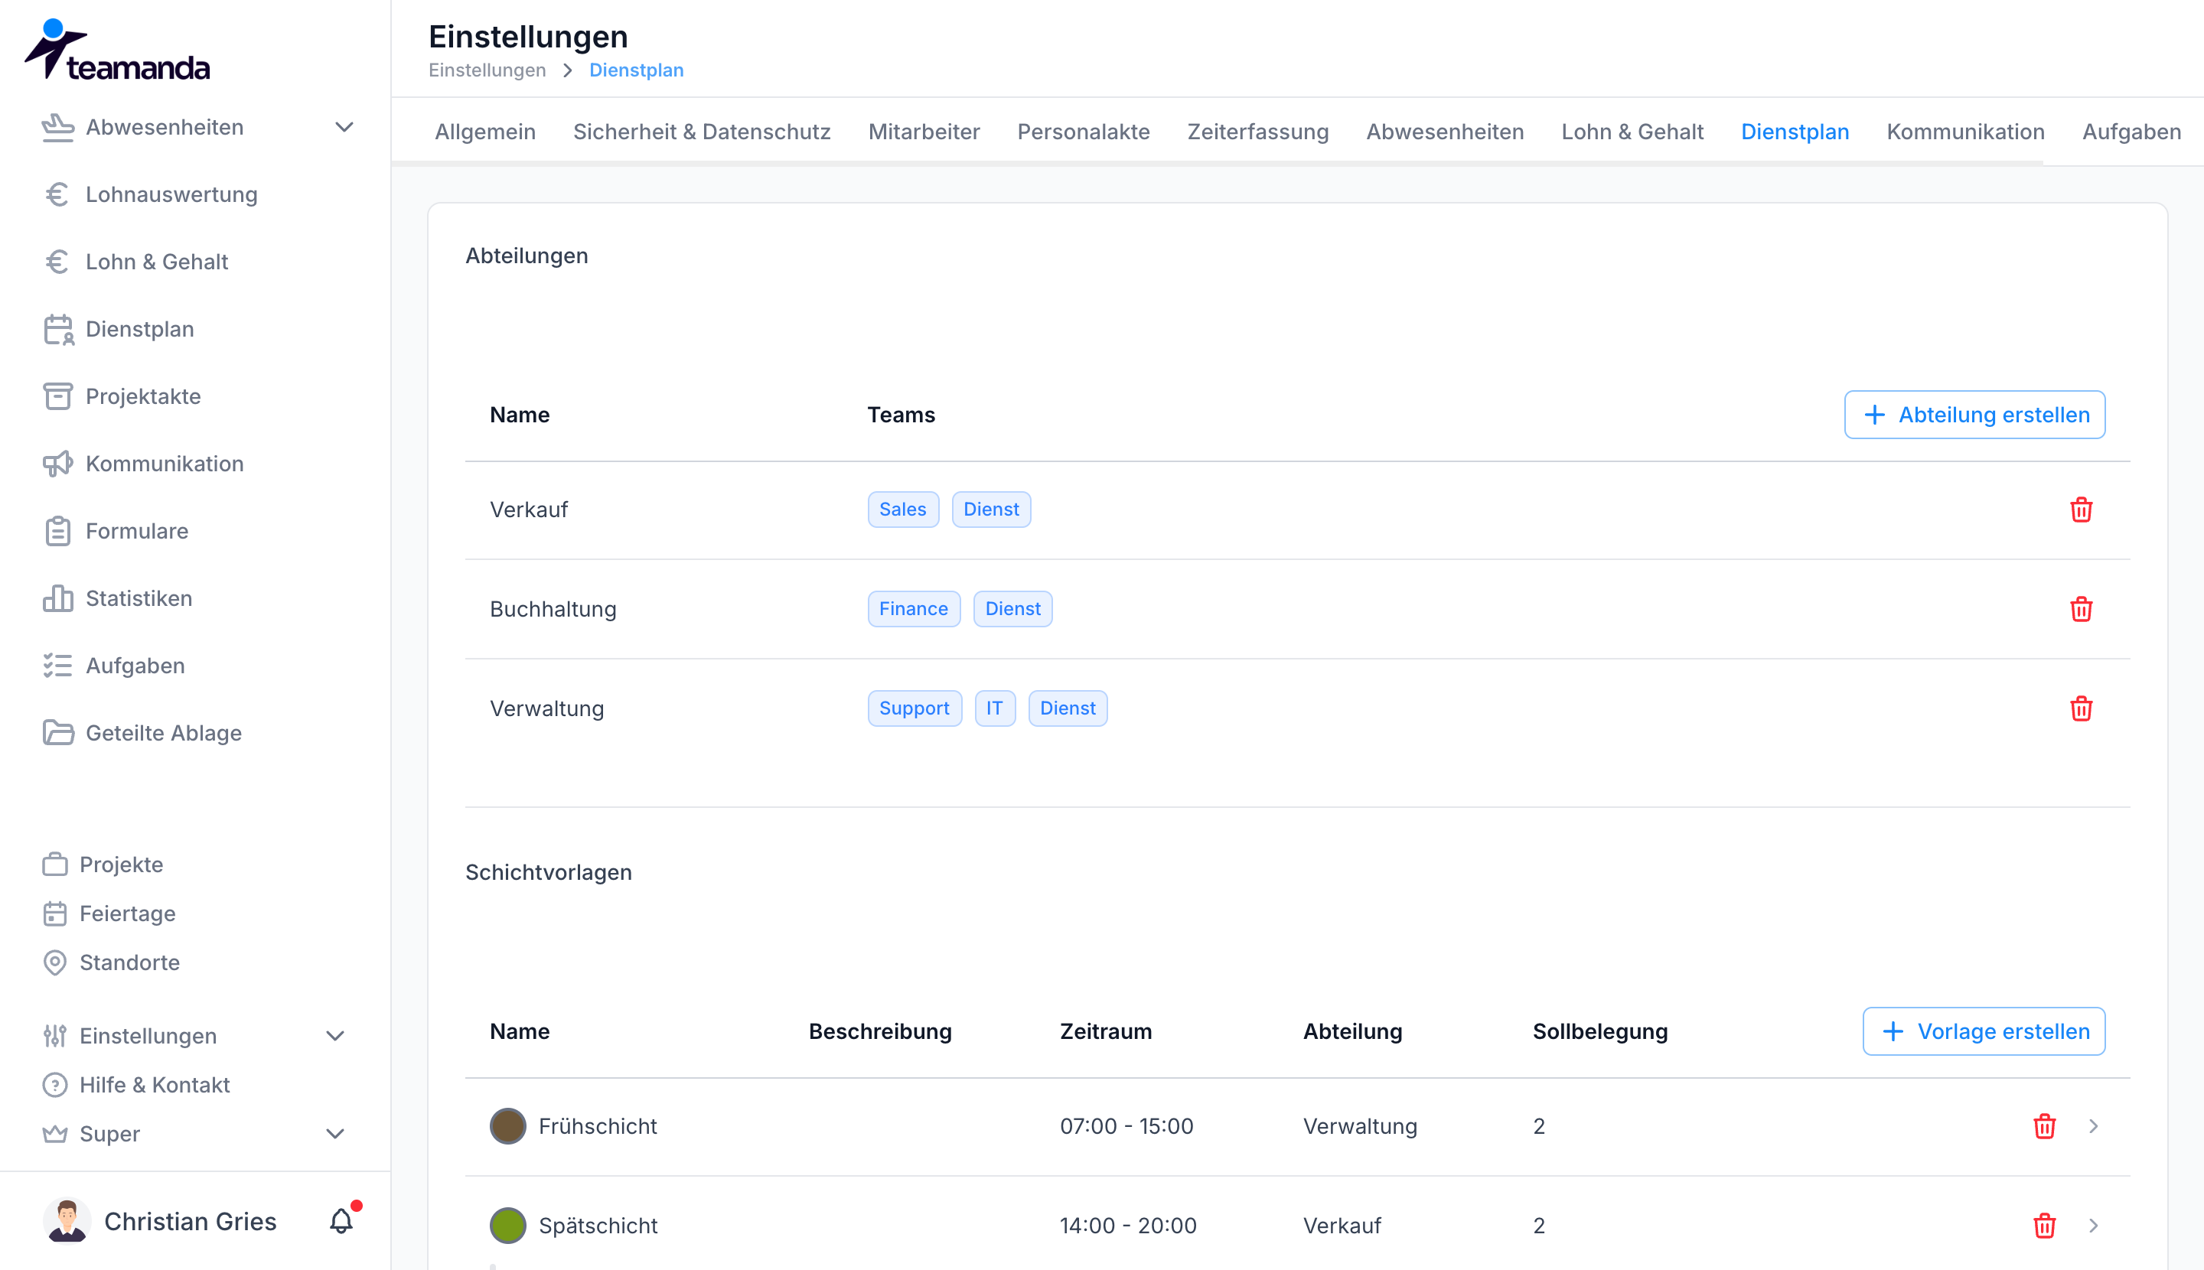Image resolution: width=2204 pixels, height=1270 pixels.
Task: Open Geteilte Ablage in sidebar
Action: [163, 733]
